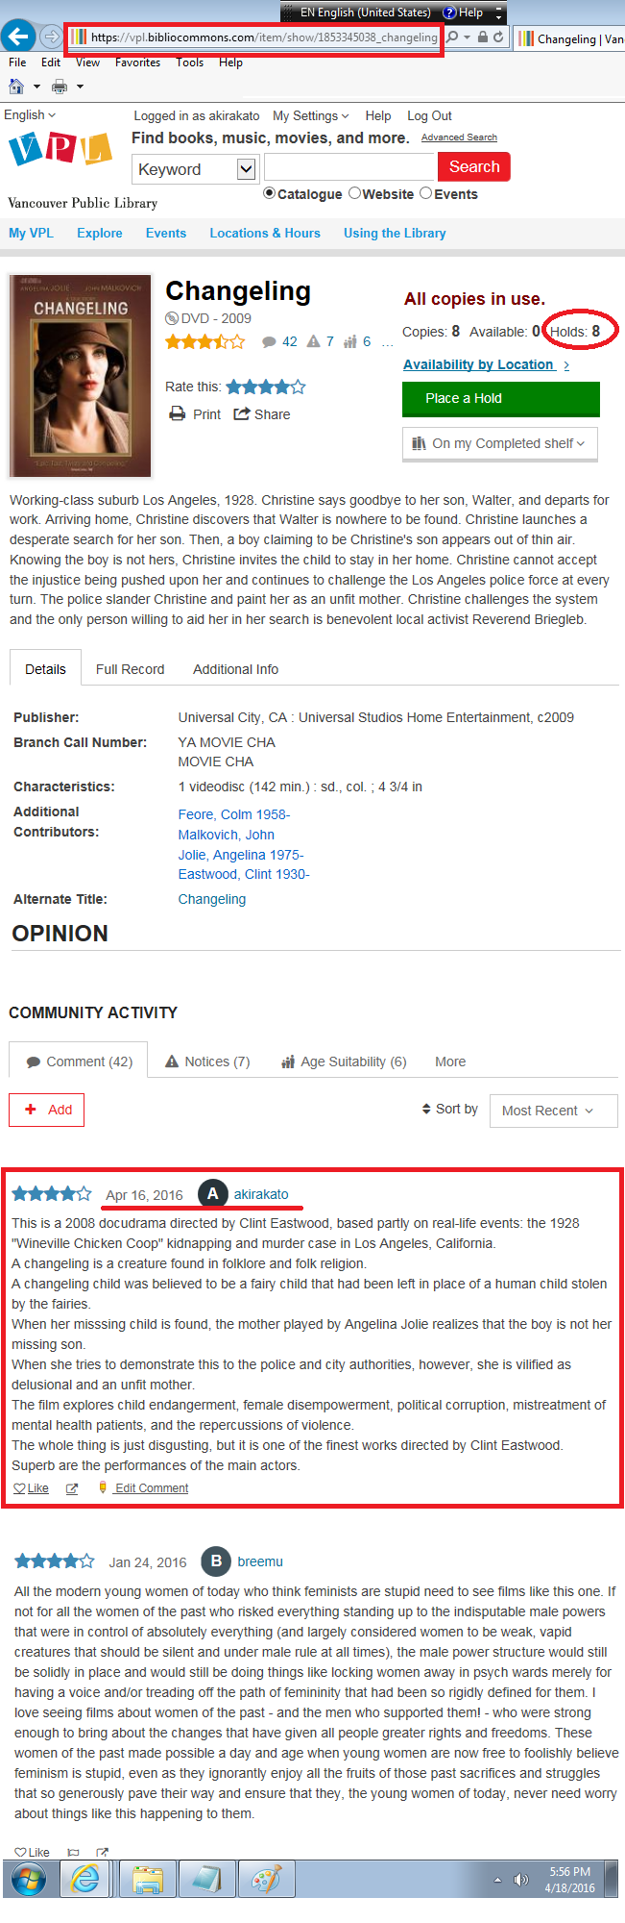Open the Favorites menu
This screenshot has height=1923, width=625.
[137, 62]
